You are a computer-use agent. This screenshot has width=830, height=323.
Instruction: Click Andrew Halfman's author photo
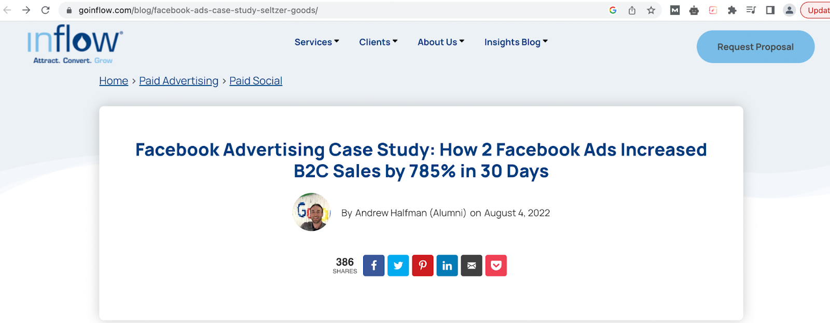[311, 212]
